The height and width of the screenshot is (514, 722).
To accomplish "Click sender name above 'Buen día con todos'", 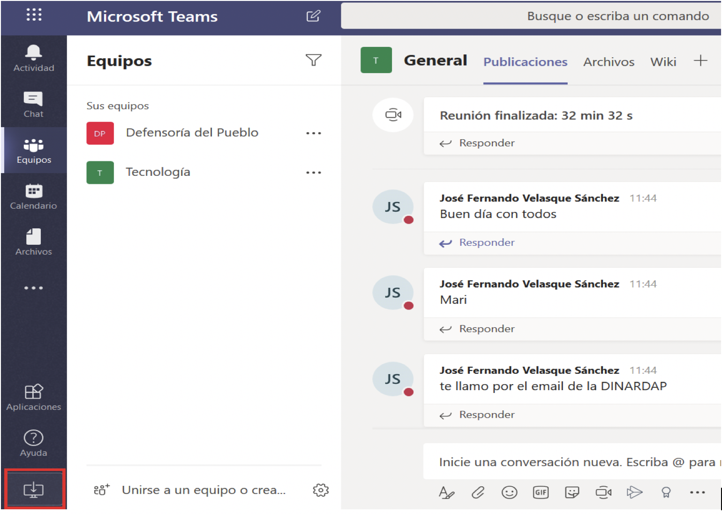I will point(529,198).
